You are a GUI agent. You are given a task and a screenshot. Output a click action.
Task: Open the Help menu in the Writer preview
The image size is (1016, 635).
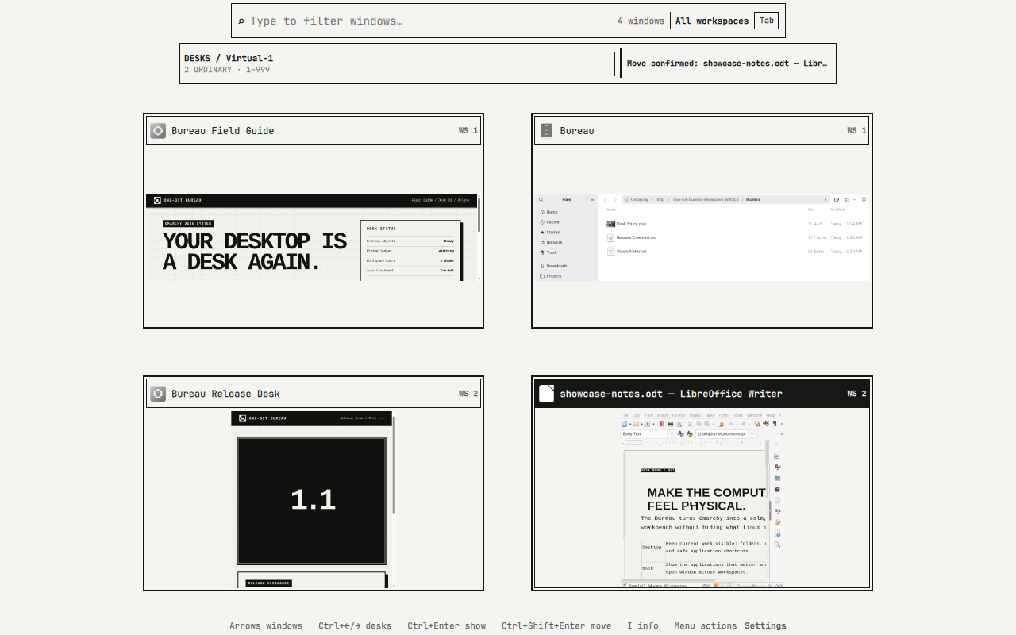point(771,415)
